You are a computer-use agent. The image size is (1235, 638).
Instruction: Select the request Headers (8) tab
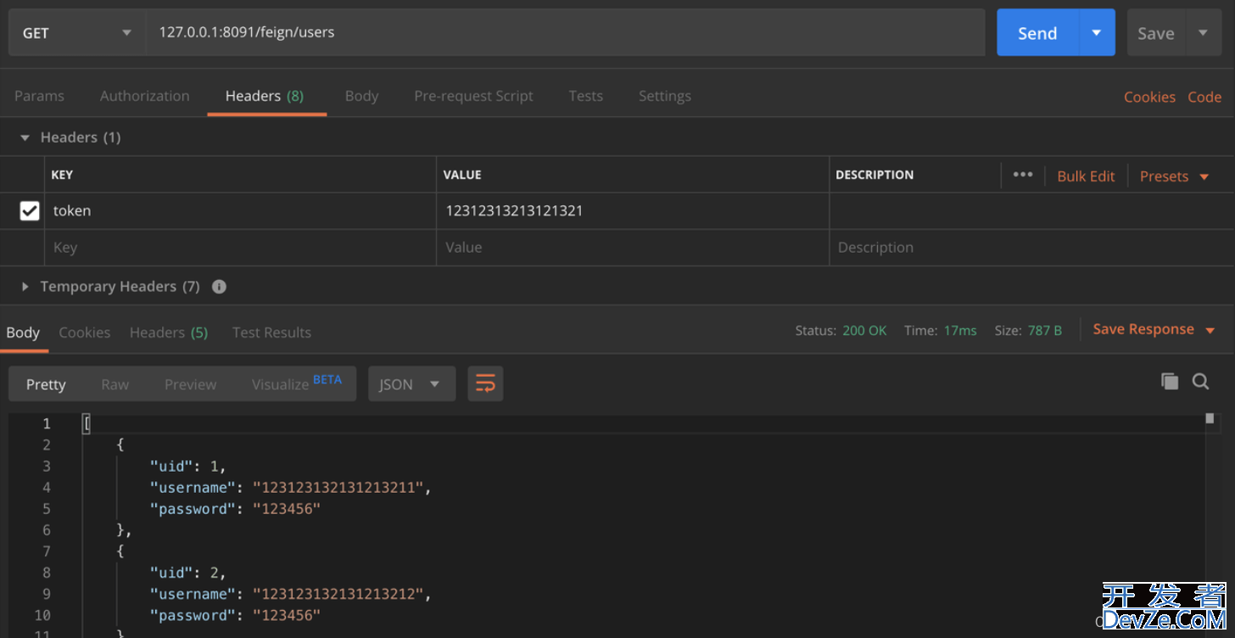[x=265, y=96]
